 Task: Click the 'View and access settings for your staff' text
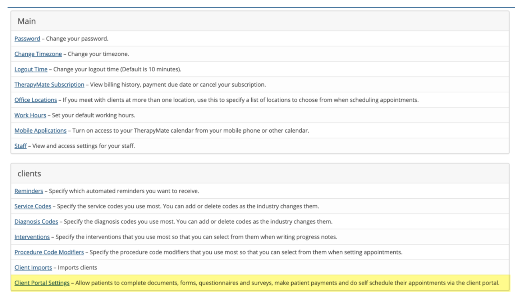coord(84,146)
